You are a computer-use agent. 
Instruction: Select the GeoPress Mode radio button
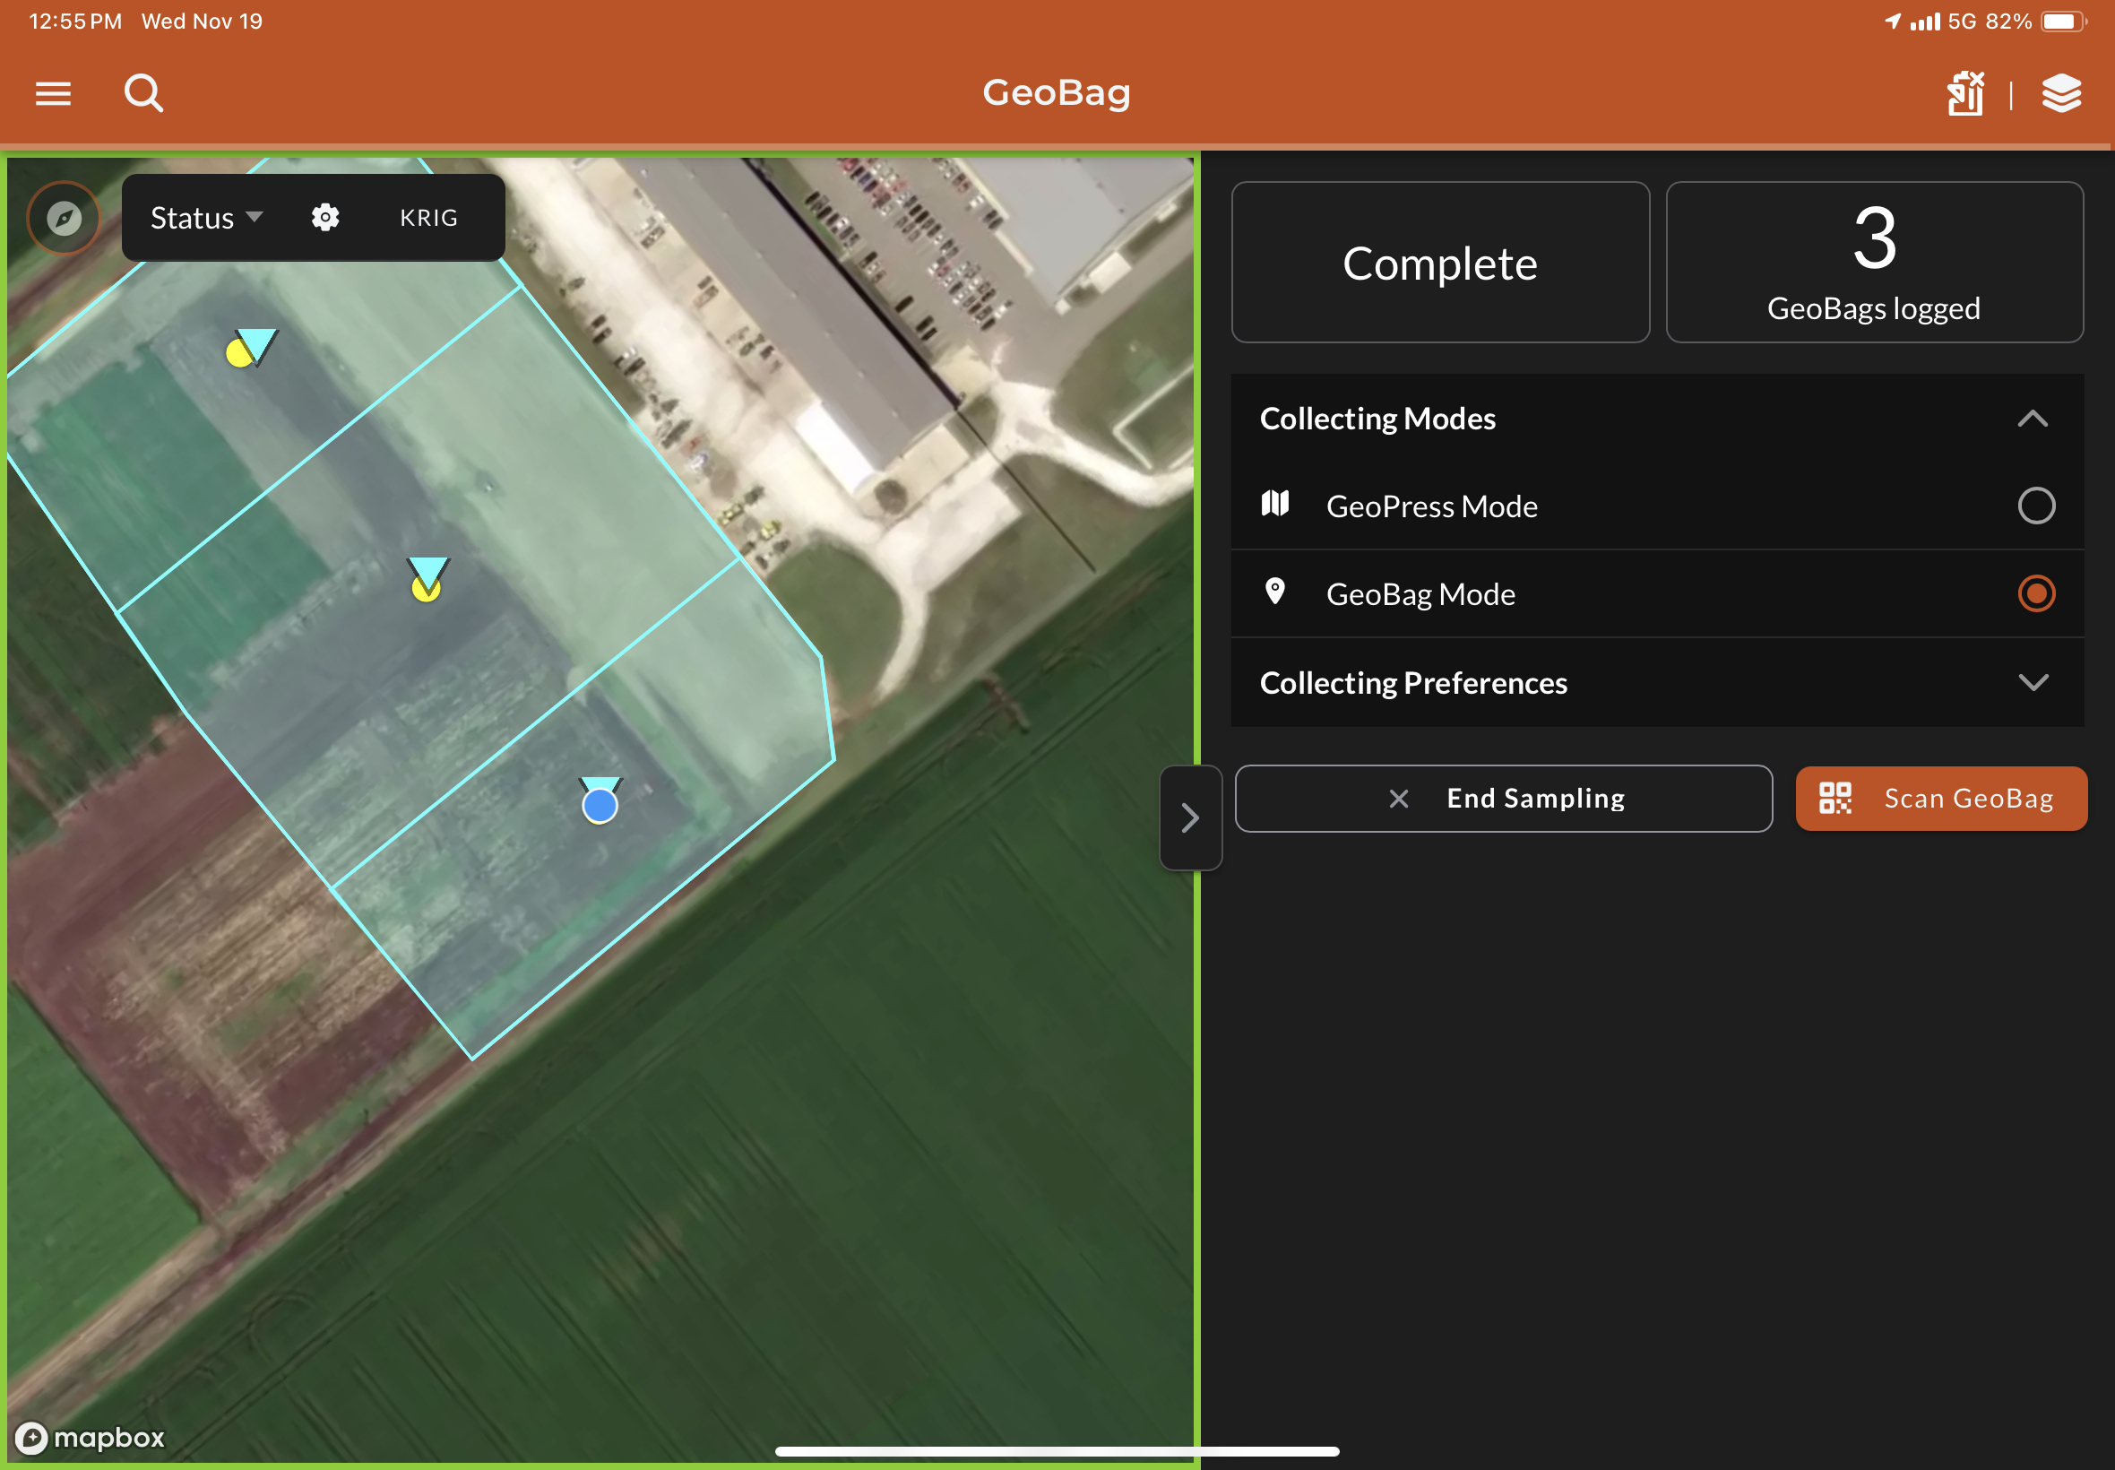pos(2036,506)
